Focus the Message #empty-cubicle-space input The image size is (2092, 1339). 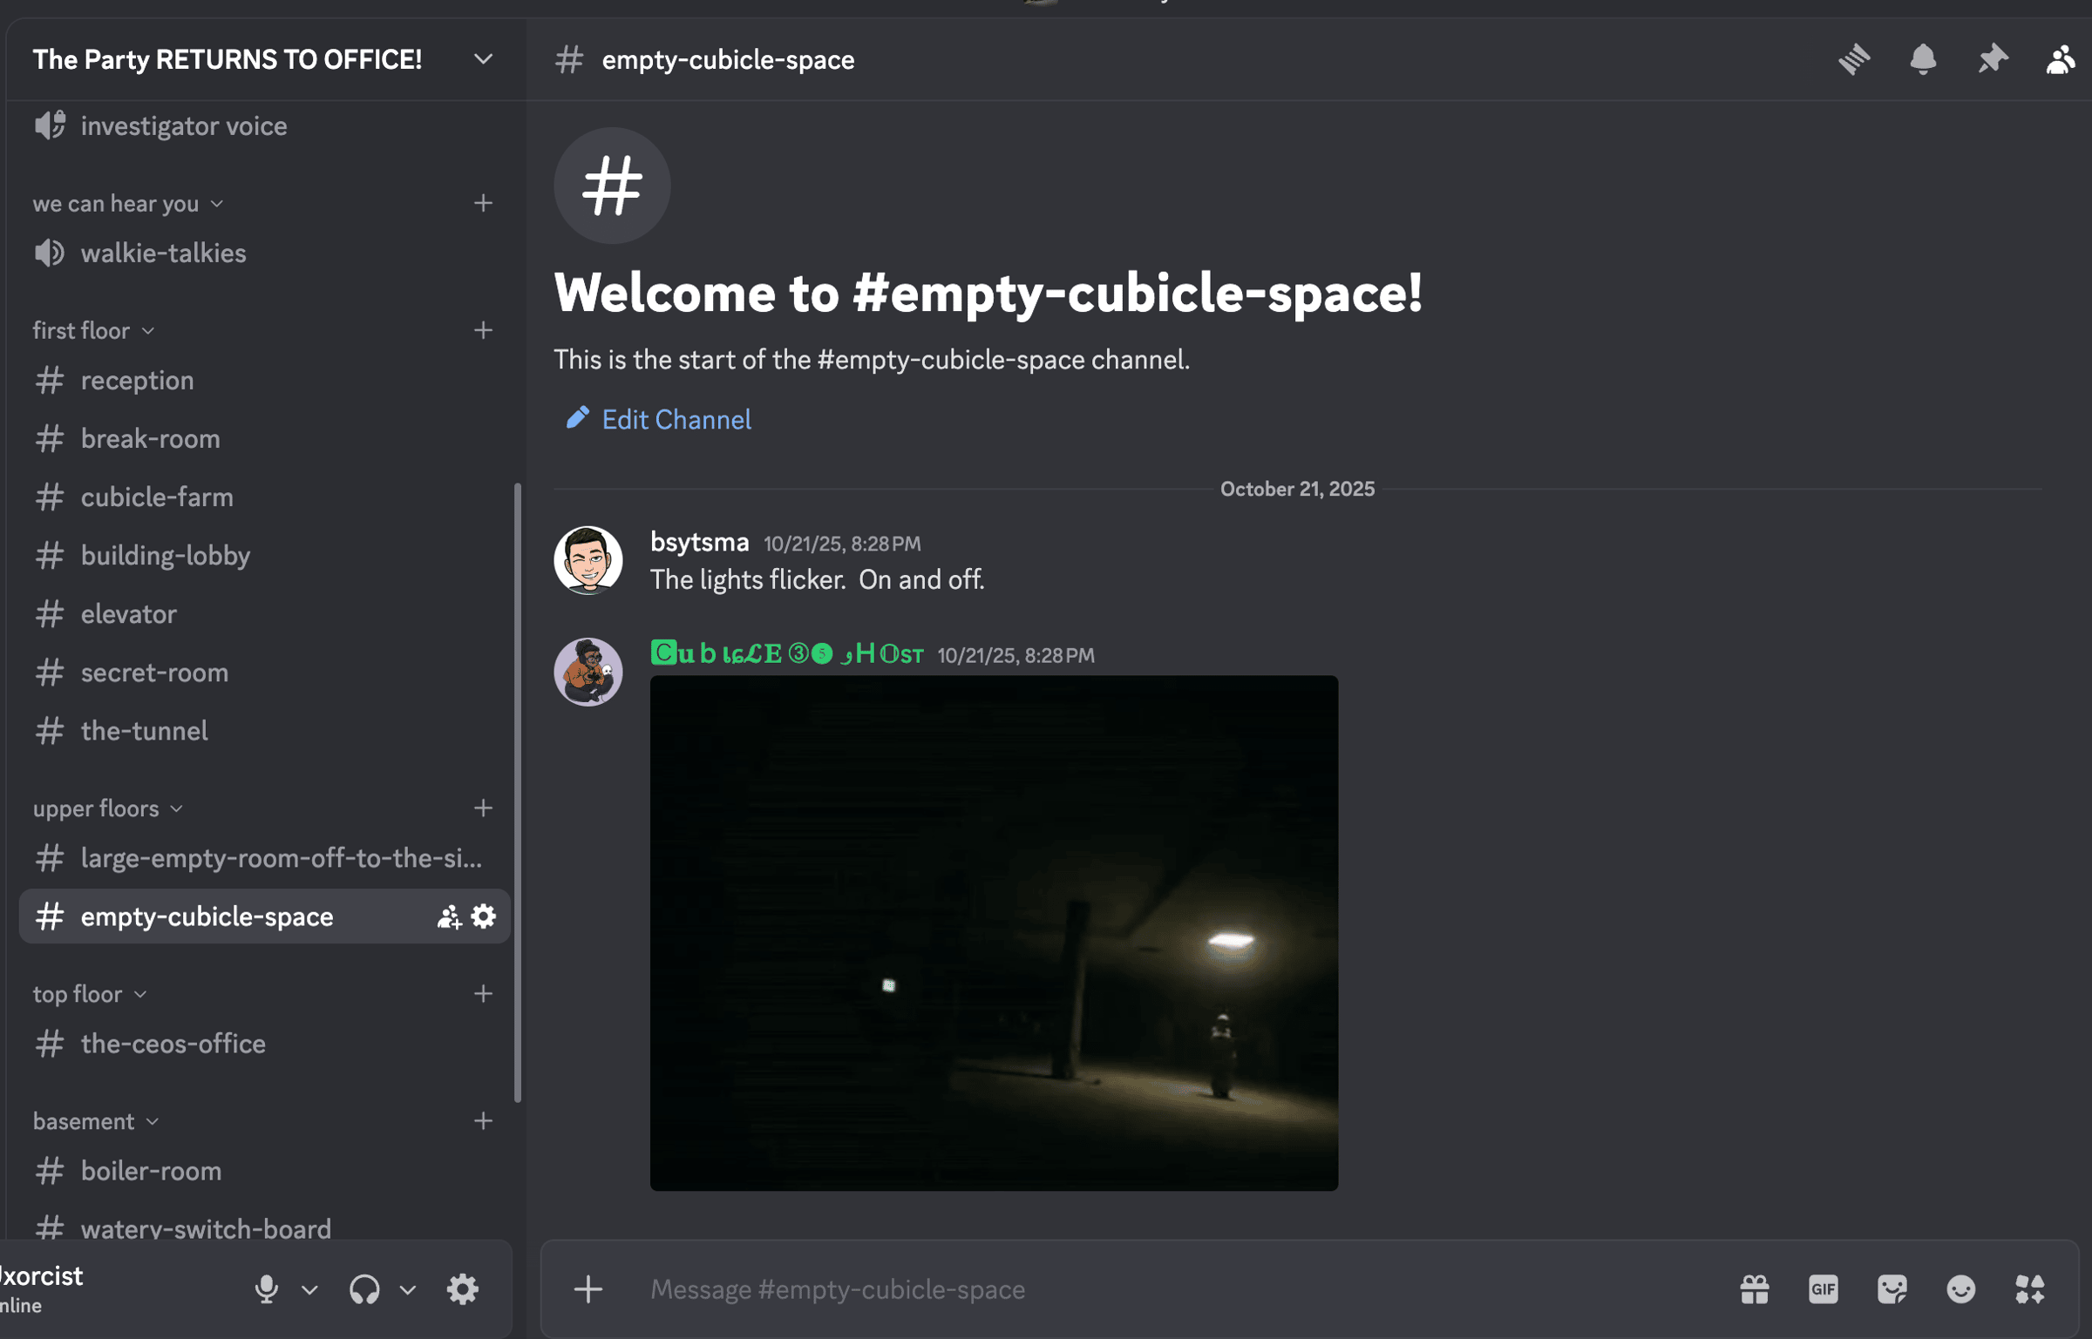click(x=1133, y=1288)
